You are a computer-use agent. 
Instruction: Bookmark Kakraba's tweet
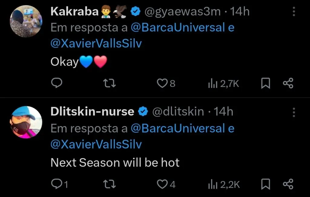tap(265, 83)
